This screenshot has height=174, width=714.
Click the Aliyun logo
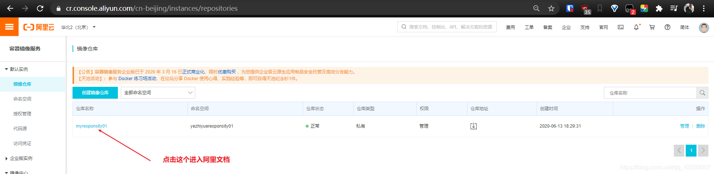[x=39, y=27]
